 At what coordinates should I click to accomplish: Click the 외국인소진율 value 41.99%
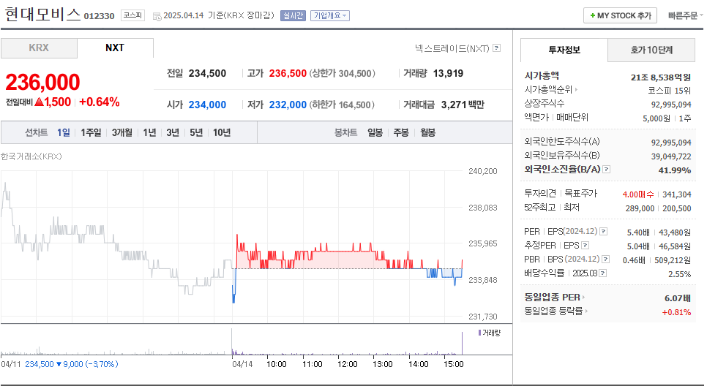pyautogui.click(x=675, y=170)
